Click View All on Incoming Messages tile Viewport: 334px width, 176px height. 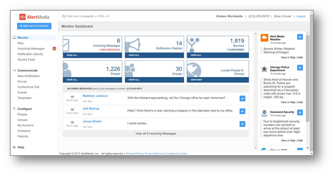[72, 55]
